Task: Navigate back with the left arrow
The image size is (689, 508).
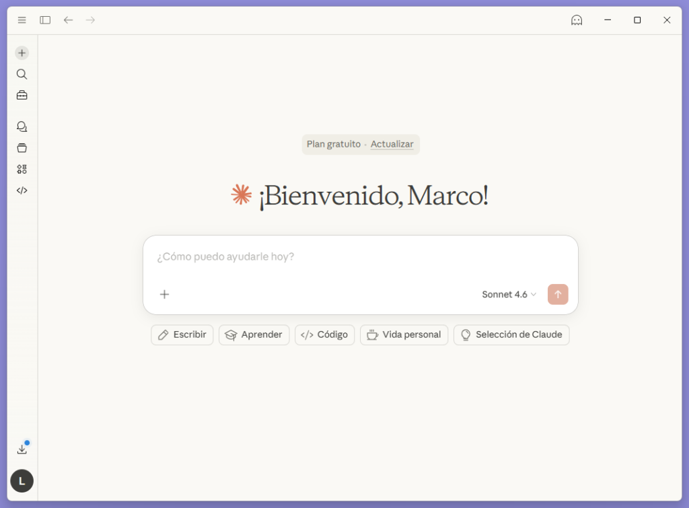Action: (68, 20)
